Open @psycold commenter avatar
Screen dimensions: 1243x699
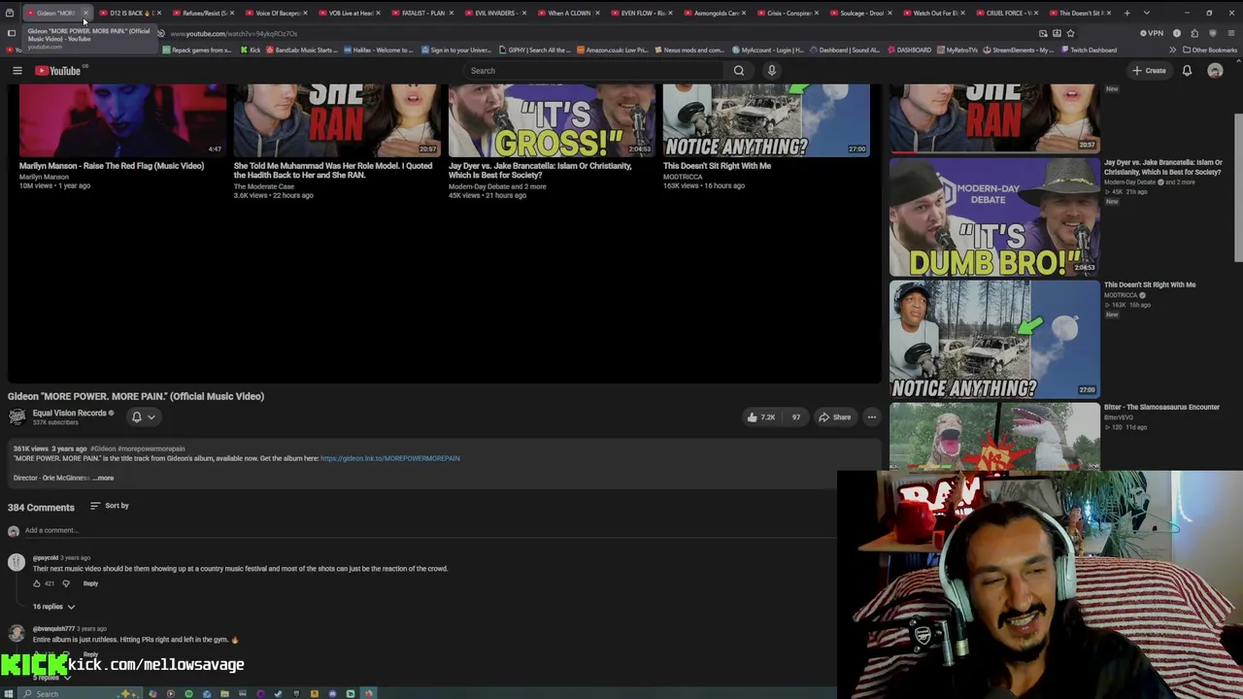click(17, 562)
